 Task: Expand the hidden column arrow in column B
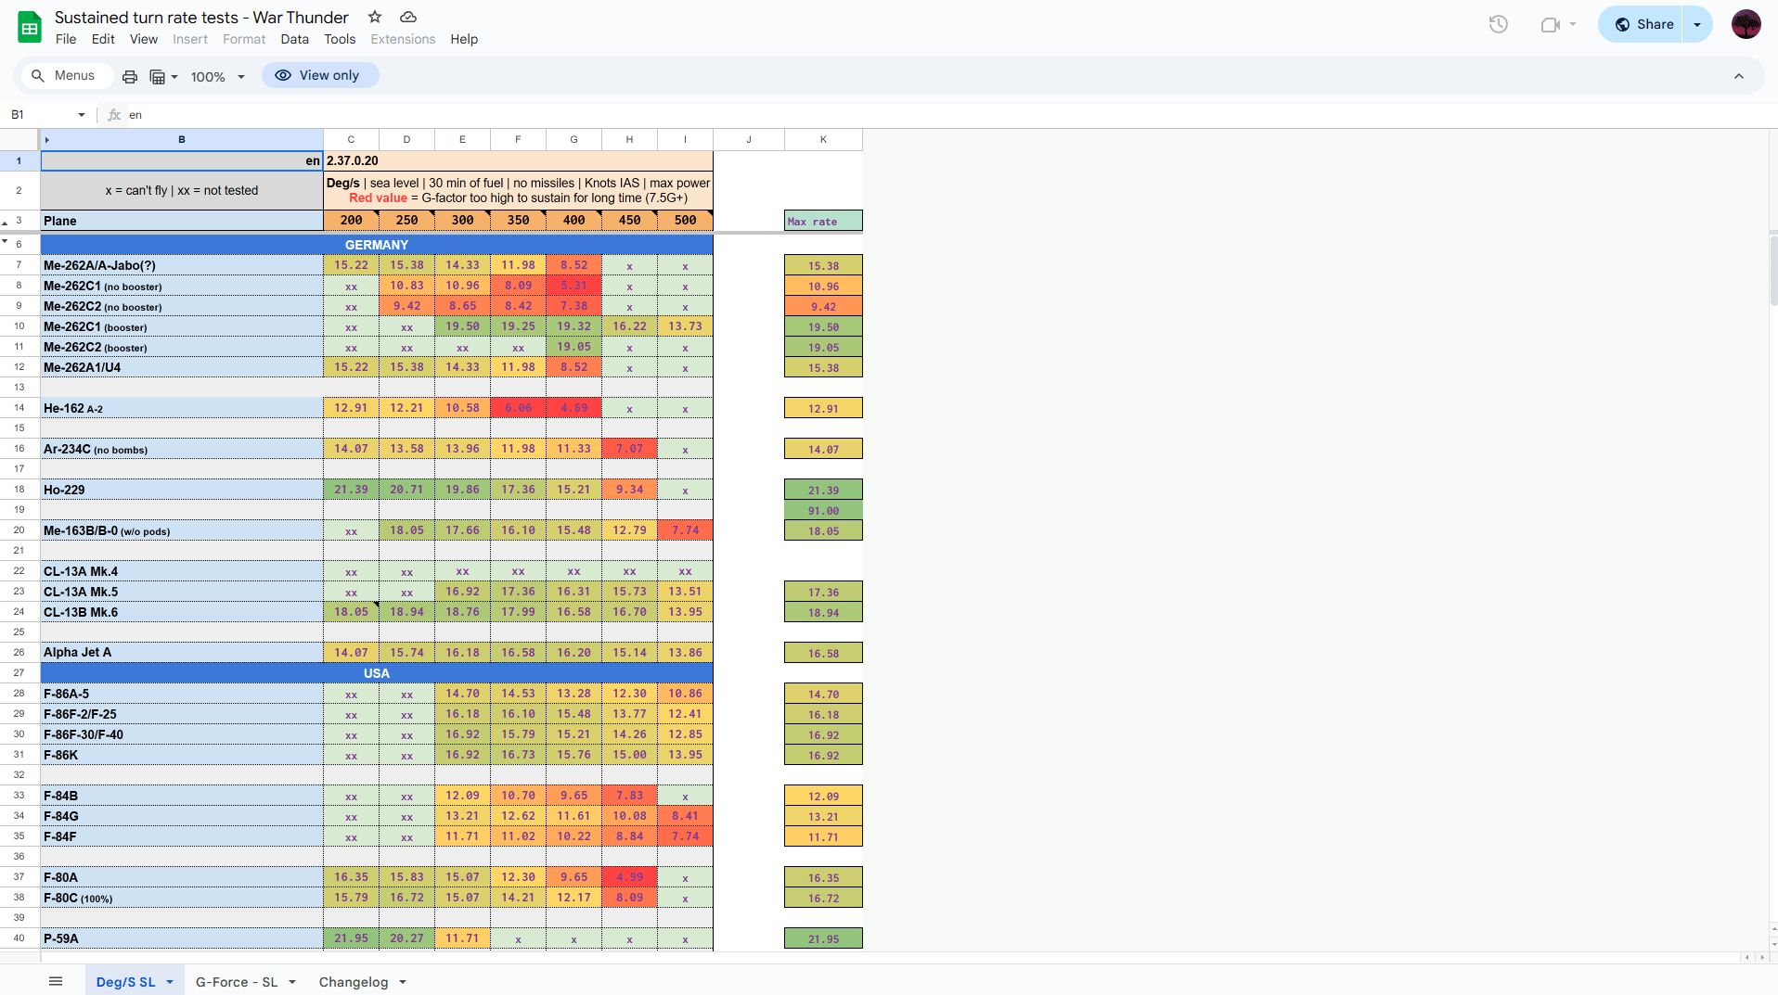(x=47, y=140)
